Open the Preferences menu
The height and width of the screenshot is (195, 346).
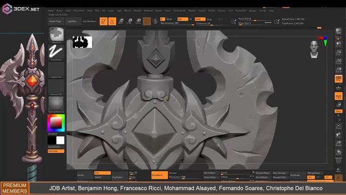(x=179, y=11)
